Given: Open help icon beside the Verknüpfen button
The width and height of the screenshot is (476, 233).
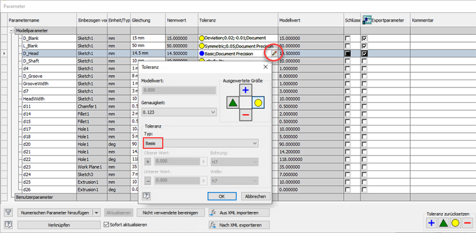Looking at the screenshot, I should 8,225.
